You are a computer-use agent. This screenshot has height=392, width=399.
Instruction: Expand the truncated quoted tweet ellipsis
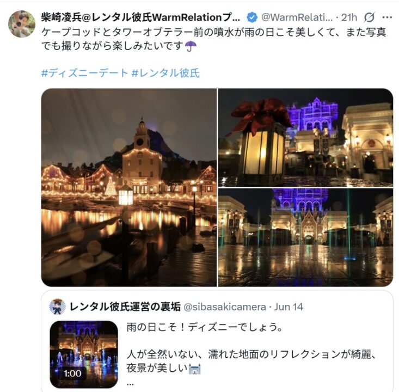130,383
